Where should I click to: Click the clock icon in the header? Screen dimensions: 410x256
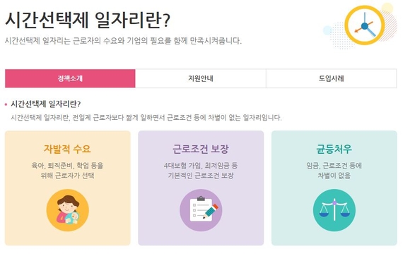pyautogui.click(x=365, y=25)
